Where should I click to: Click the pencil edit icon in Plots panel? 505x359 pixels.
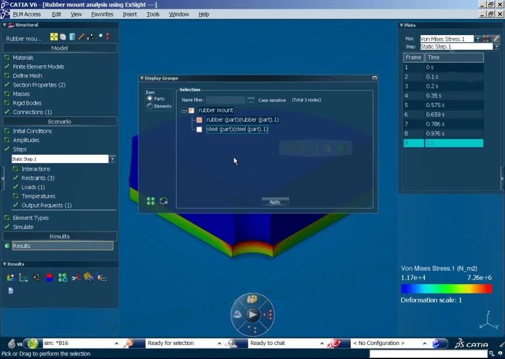pos(496,39)
